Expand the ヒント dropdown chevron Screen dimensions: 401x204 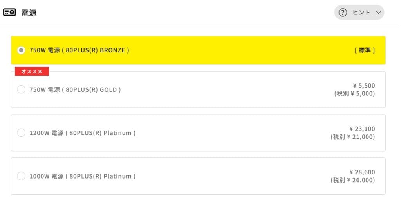378,13
